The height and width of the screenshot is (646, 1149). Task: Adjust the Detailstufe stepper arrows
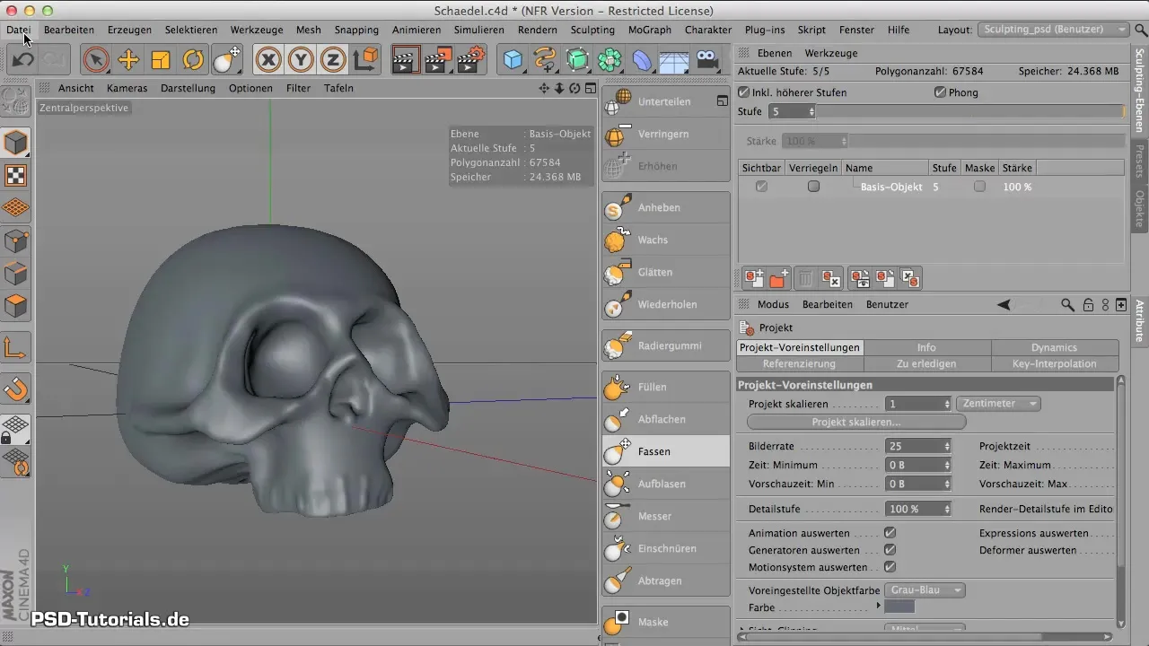pos(946,509)
